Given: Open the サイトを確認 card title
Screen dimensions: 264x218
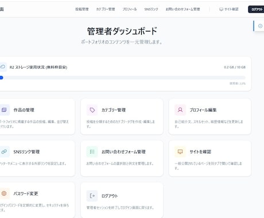Looking at the screenshot, I should tap(200, 152).
